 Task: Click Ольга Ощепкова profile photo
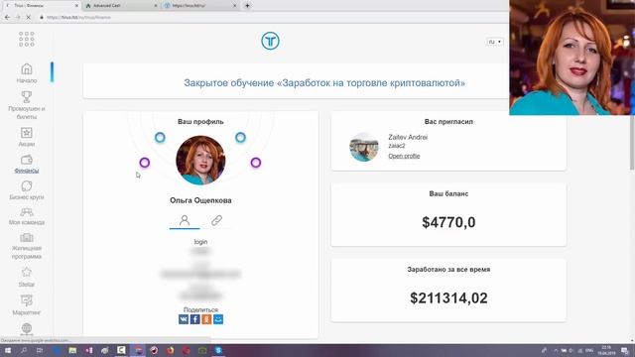coord(200,161)
